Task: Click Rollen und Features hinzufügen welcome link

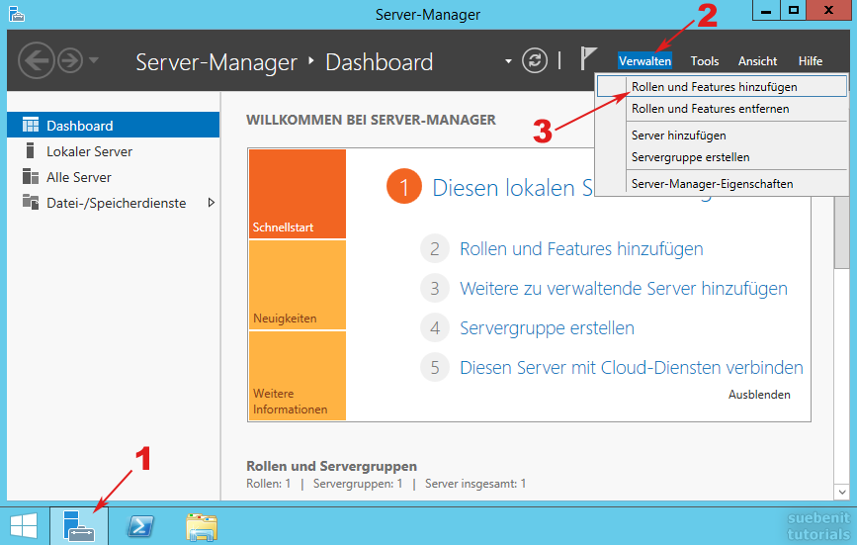Action: [x=581, y=248]
